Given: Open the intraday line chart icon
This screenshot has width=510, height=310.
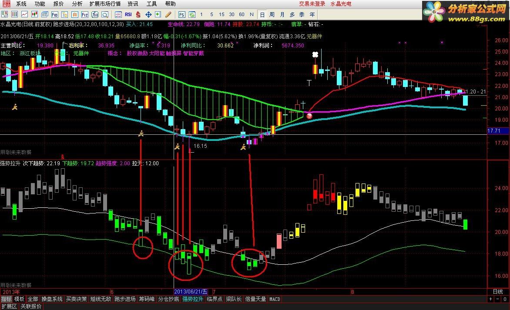Looking at the screenshot, I should click(25, 14).
